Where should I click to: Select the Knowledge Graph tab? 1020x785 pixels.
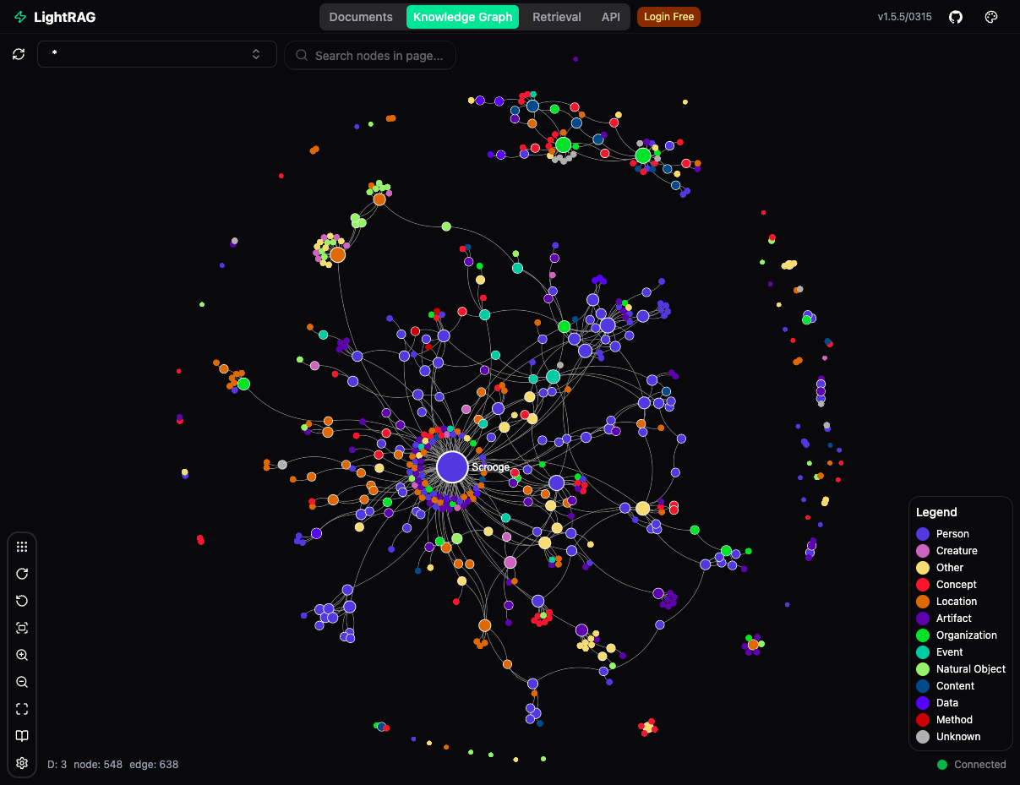pos(464,17)
